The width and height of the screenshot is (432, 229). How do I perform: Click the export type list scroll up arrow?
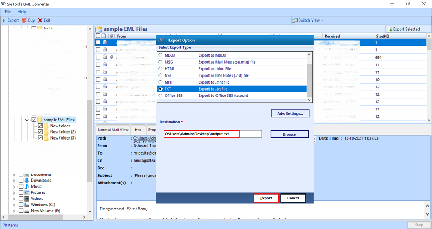click(x=309, y=54)
